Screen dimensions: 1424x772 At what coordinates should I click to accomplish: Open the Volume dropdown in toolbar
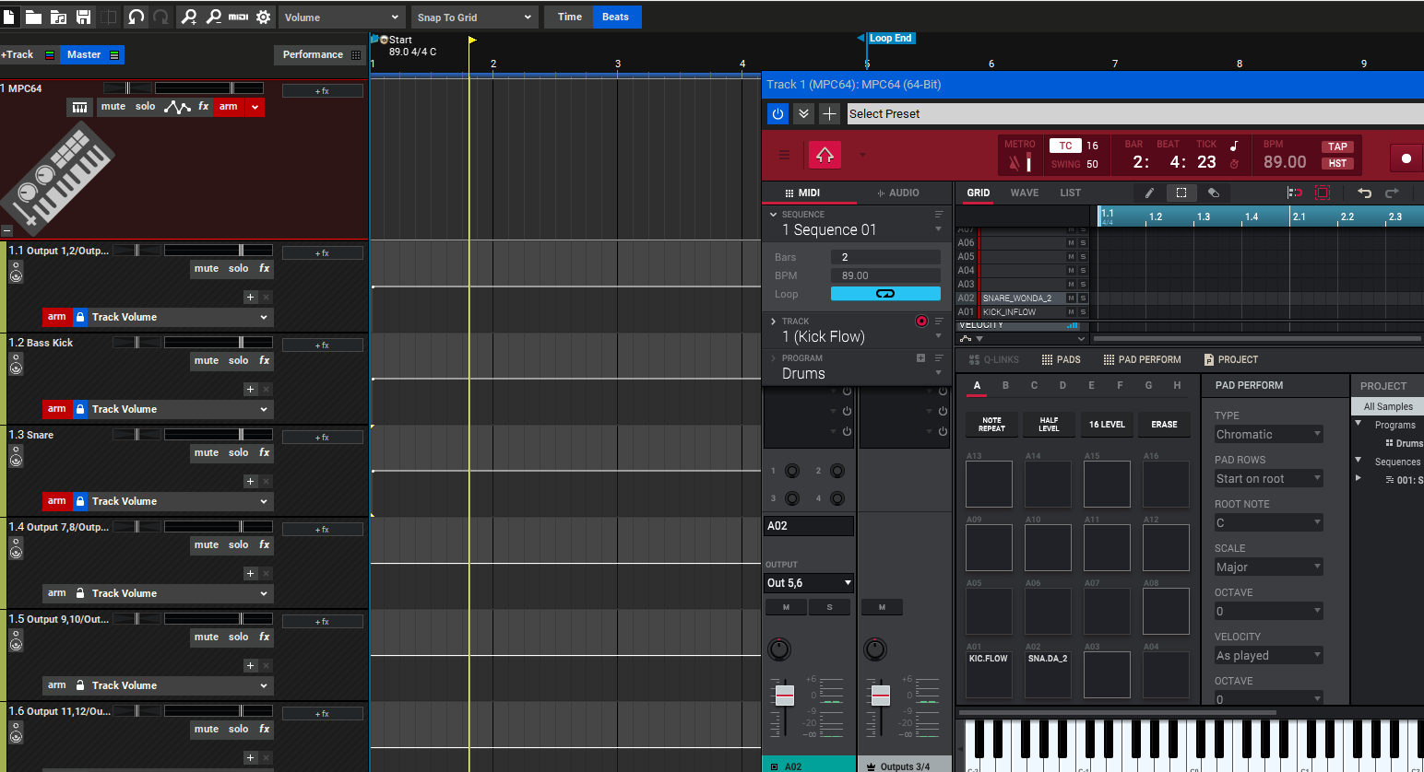tap(341, 17)
